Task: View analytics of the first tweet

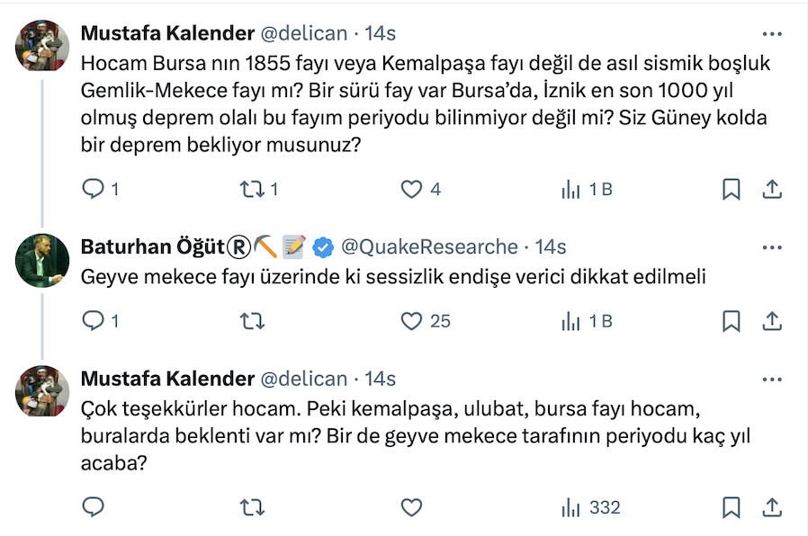Action: click(x=571, y=190)
